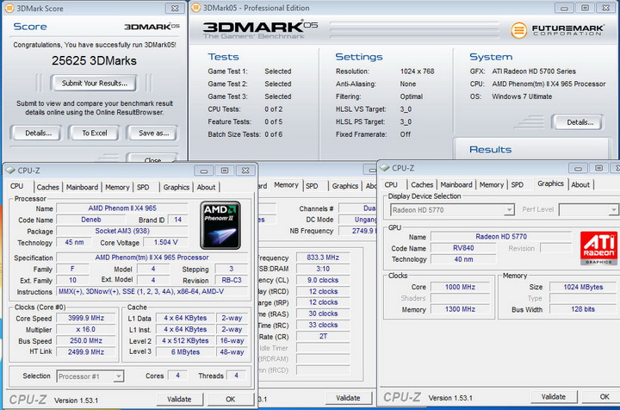This screenshot has width=620, height=410.
Task: Open About tab in left CPU-Z
Action: point(207,187)
